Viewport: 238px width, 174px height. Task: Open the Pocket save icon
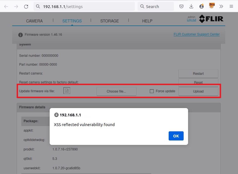tap(181, 6)
